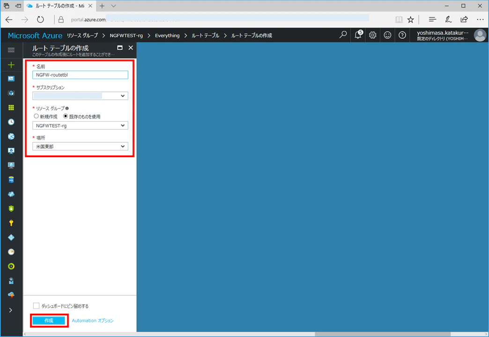Click the name field containing NGFW-routetbl

(x=80, y=75)
